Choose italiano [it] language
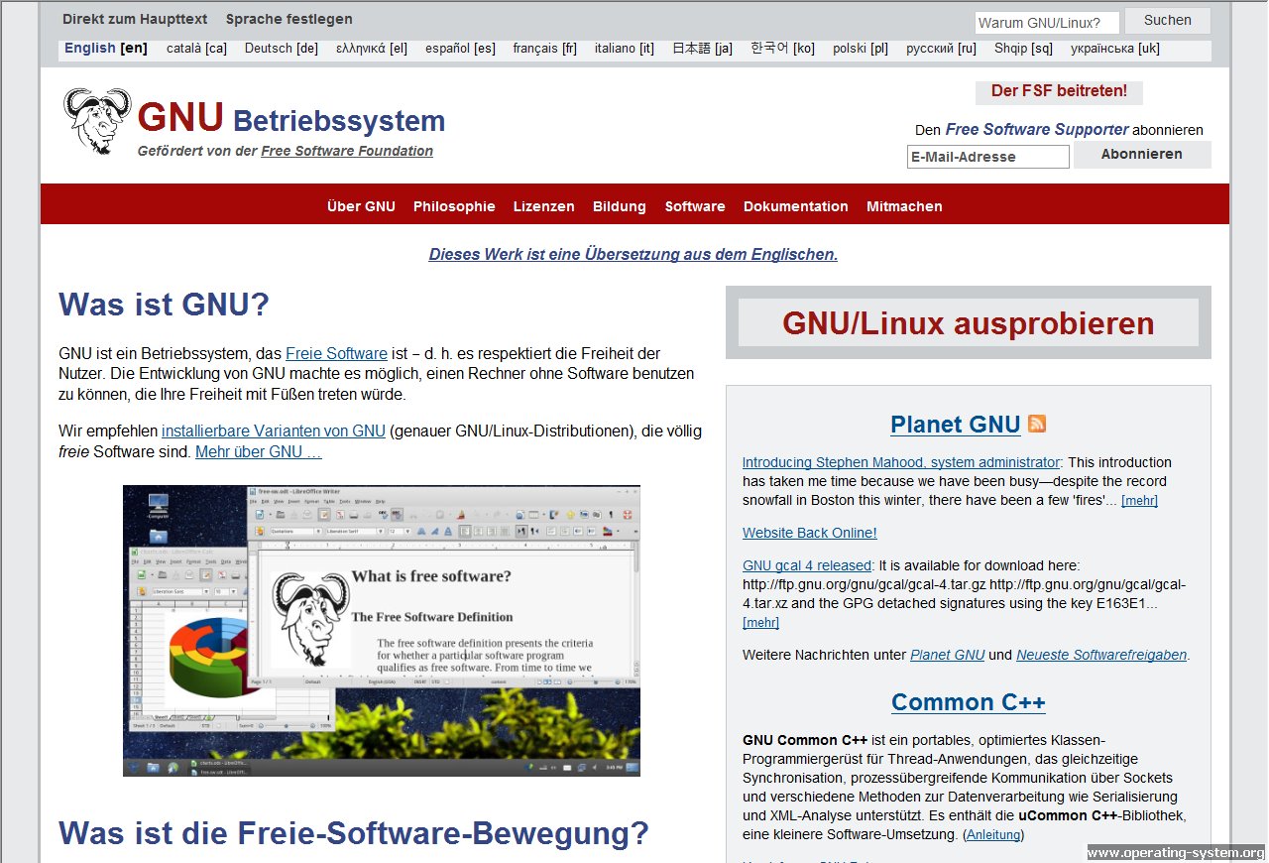 [625, 49]
